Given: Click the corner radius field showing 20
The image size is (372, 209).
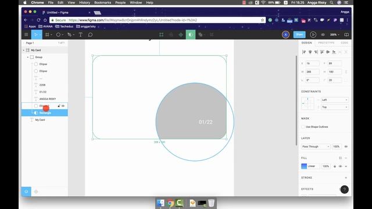Looking at the screenshot, I should 334,80.
